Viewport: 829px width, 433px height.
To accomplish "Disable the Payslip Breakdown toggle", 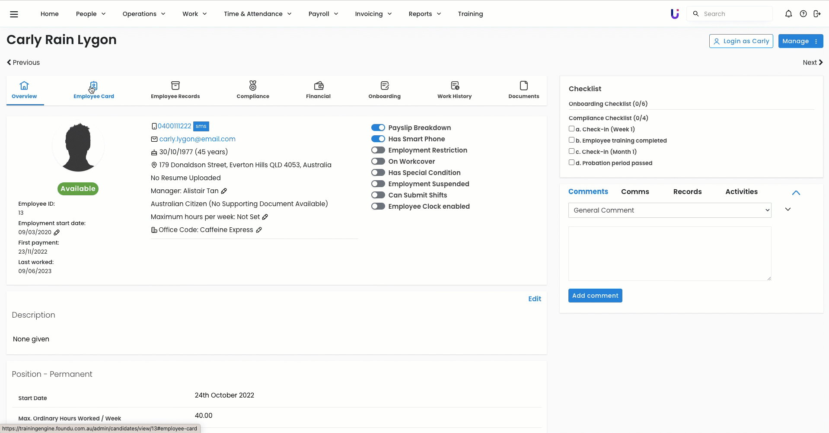I will point(378,128).
